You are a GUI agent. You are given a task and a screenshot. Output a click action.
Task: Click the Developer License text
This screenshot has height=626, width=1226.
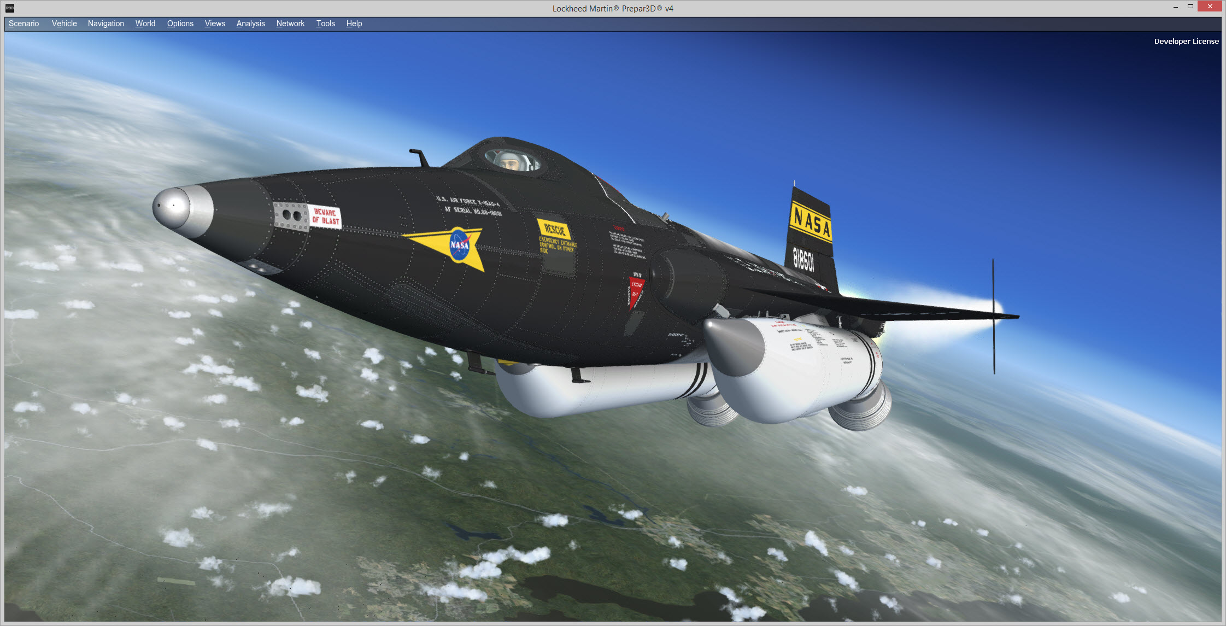click(x=1186, y=41)
